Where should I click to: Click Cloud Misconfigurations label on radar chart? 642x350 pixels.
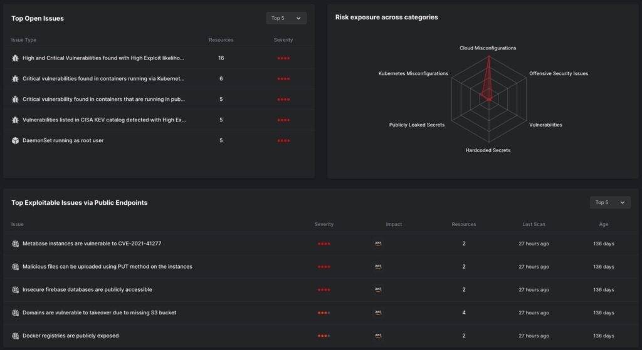[x=488, y=48]
